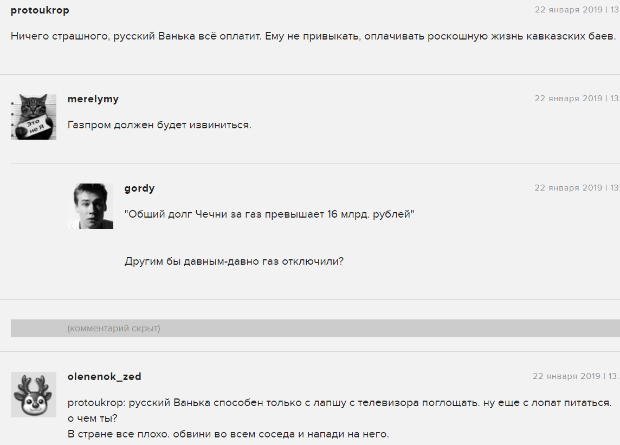The width and height of the screenshot is (620, 445).
Task: Click the timestamp on protoukrop's comment
Action: [x=577, y=10]
